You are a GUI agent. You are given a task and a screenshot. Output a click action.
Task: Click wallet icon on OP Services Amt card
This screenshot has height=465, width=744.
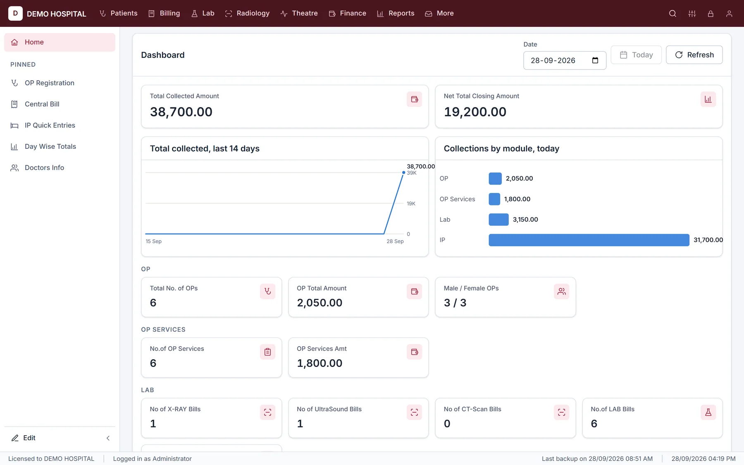coord(414,352)
